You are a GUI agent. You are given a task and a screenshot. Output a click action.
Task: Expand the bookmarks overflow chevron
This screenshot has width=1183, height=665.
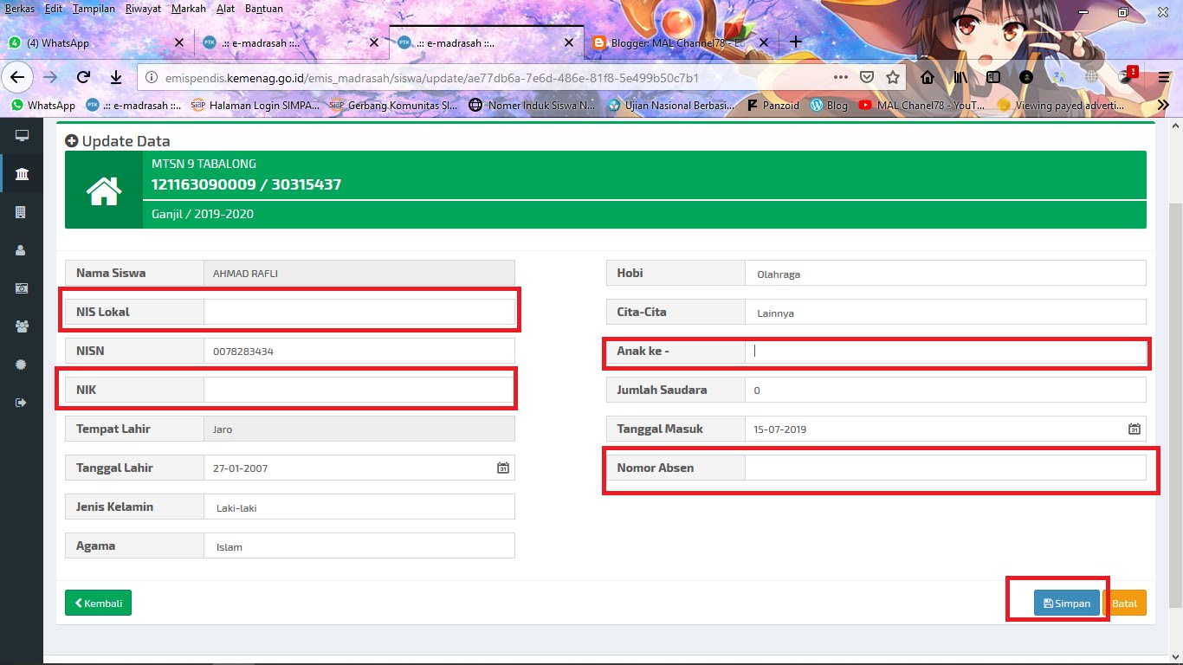click(x=1163, y=105)
